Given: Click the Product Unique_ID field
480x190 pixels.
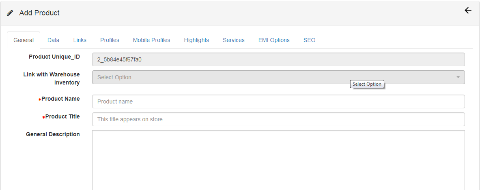Looking at the screenshot, I should (278, 59).
